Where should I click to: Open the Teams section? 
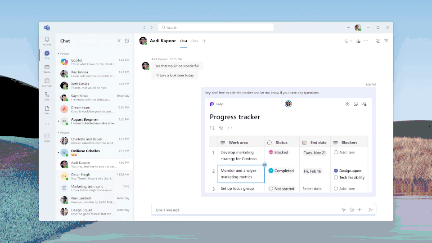click(47, 68)
